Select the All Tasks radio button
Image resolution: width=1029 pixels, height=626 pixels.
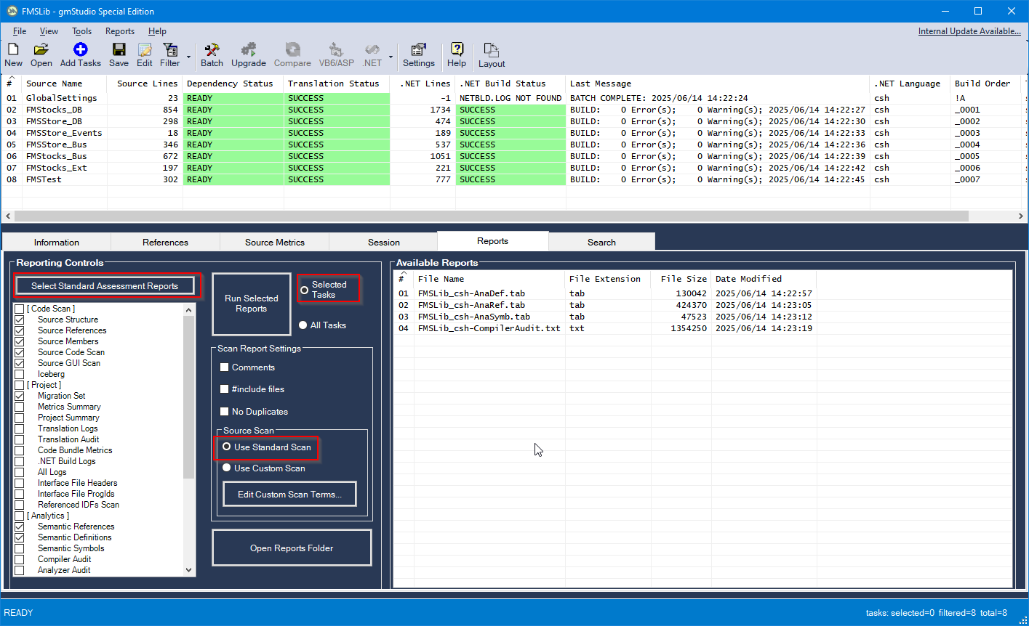pos(303,325)
